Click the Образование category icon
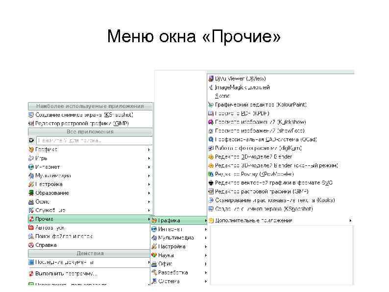Image resolution: width=389 pixels, height=292 pixels. 31,193
